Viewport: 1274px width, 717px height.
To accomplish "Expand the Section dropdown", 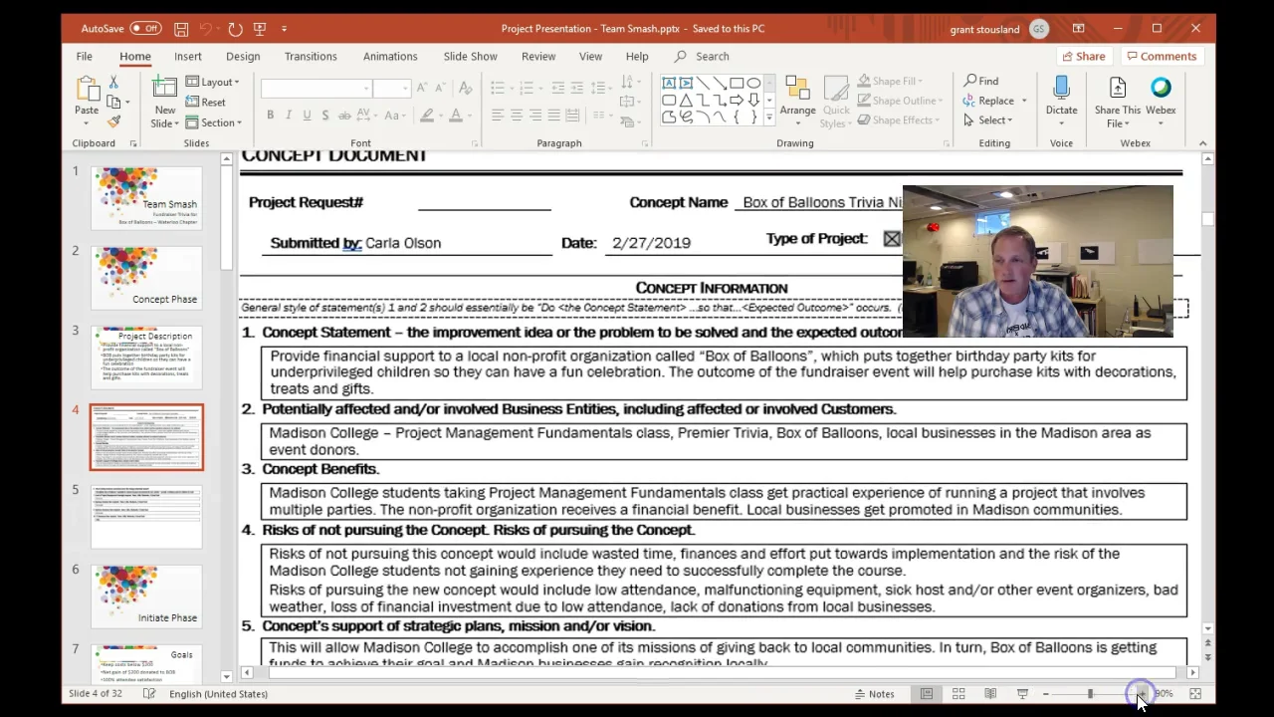I will pos(213,122).
